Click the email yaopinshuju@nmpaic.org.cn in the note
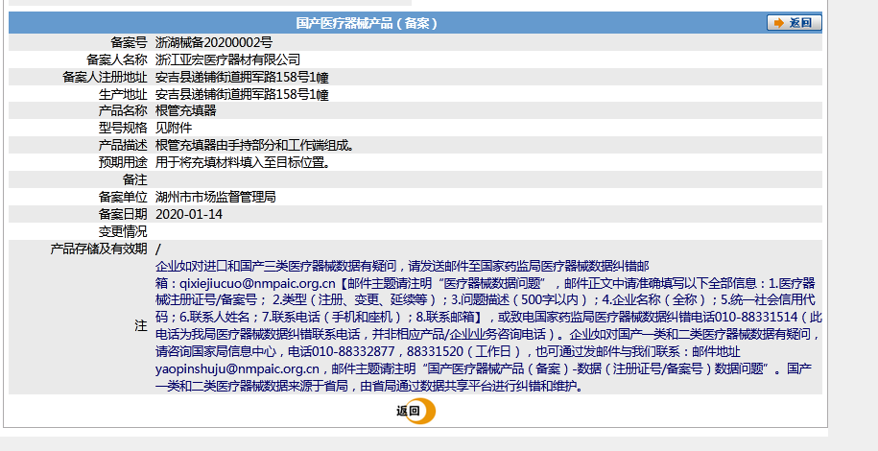Image resolution: width=878 pixels, height=451 pixels. (237, 368)
